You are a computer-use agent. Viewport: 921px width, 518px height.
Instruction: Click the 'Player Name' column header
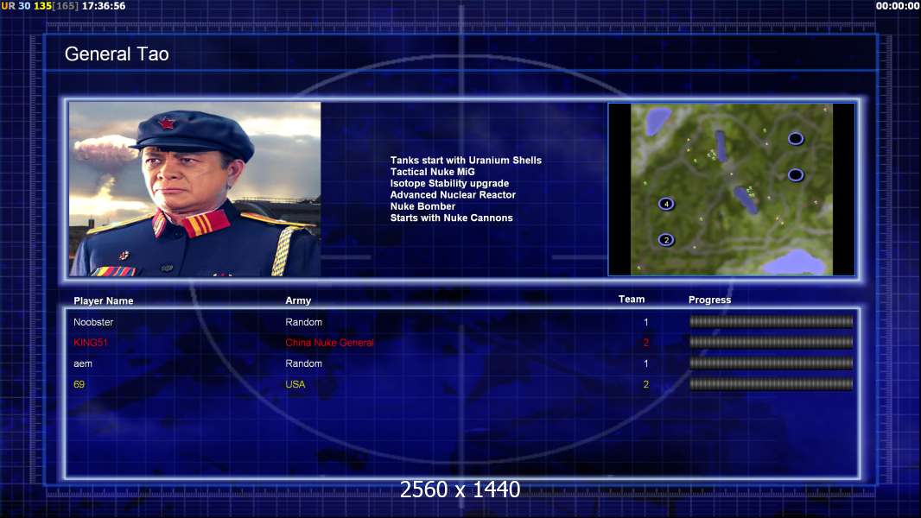coord(104,301)
